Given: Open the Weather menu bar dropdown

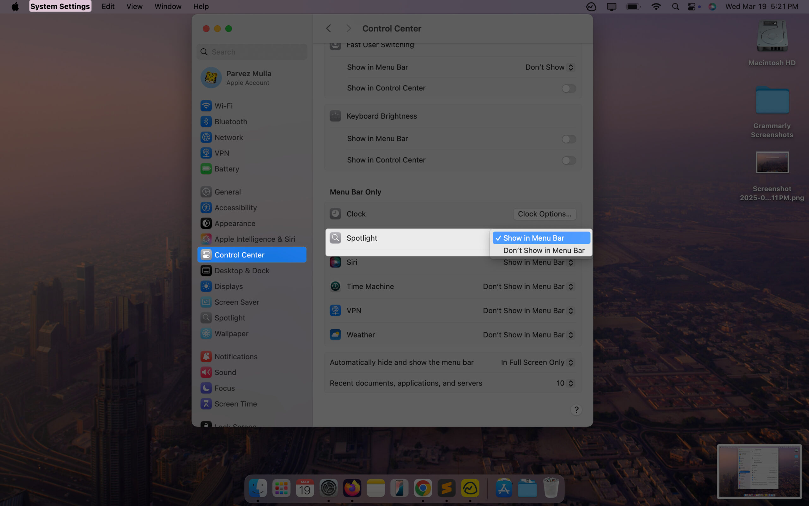Looking at the screenshot, I should (x=528, y=335).
